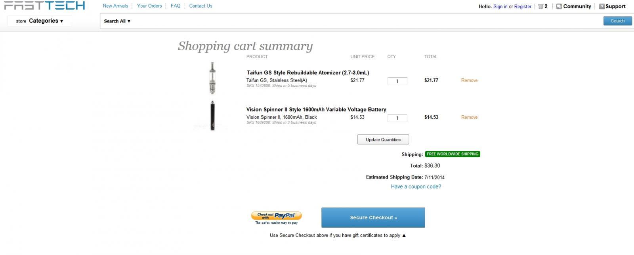Screen dimensions: 634x255
Task: Open the Support help icon link
Action: tap(602, 6)
